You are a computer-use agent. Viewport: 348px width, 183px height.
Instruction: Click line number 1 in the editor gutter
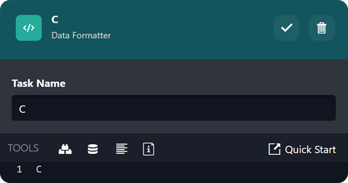click(x=19, y=170)
